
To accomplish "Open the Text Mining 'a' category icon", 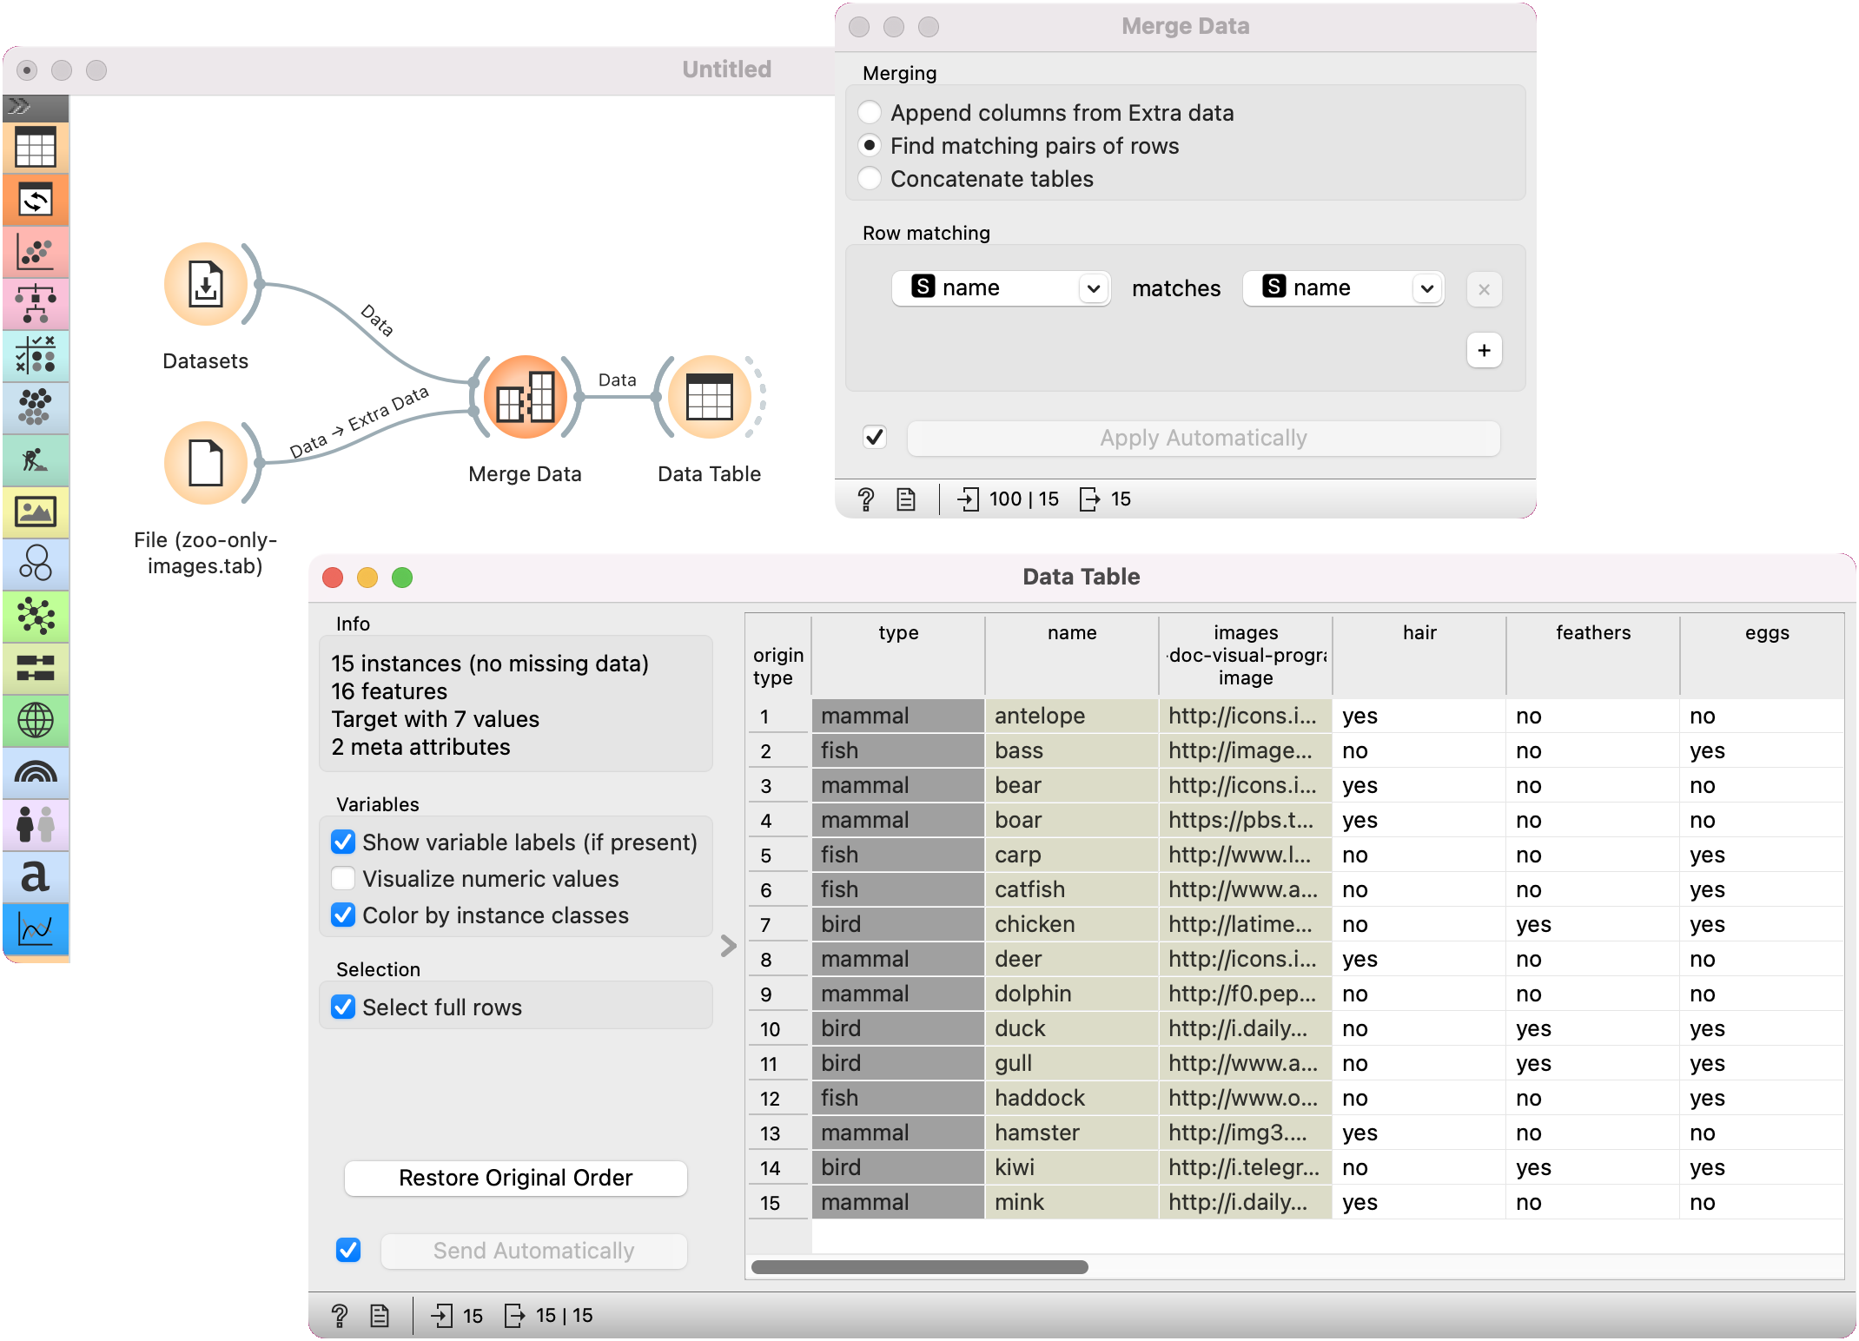I will coord(36,876).
